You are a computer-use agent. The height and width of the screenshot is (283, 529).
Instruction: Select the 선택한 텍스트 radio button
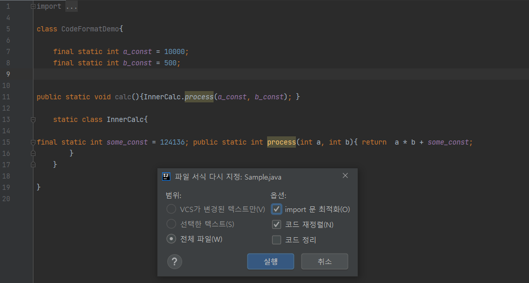(x=171, y=224)
